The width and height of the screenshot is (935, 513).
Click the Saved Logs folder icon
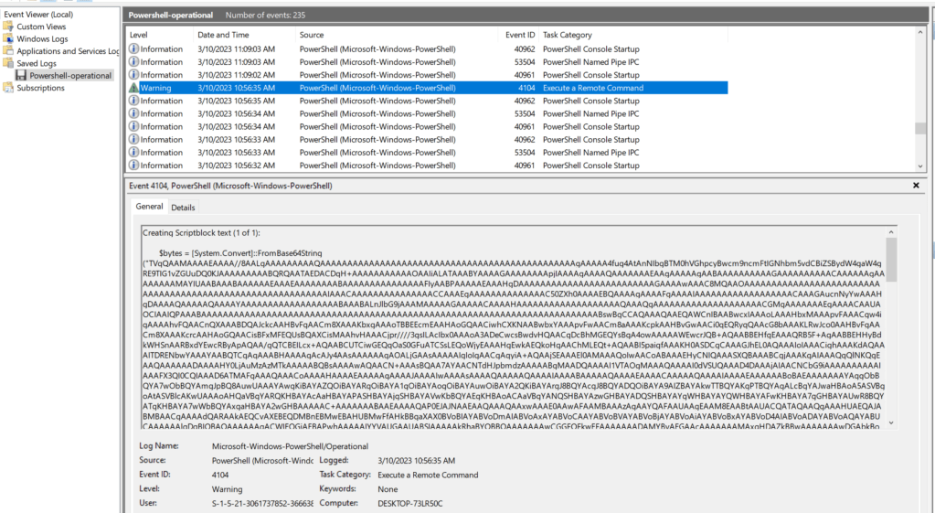point(9,64)
